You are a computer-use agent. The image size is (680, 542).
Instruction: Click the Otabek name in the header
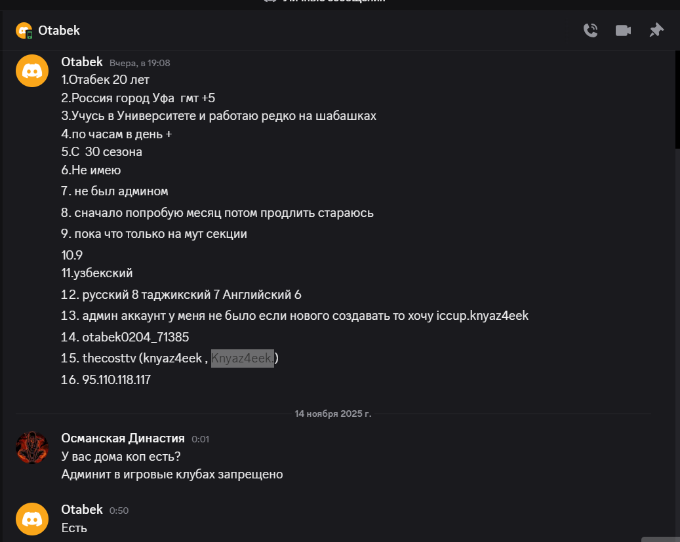(x=59, y=30)
